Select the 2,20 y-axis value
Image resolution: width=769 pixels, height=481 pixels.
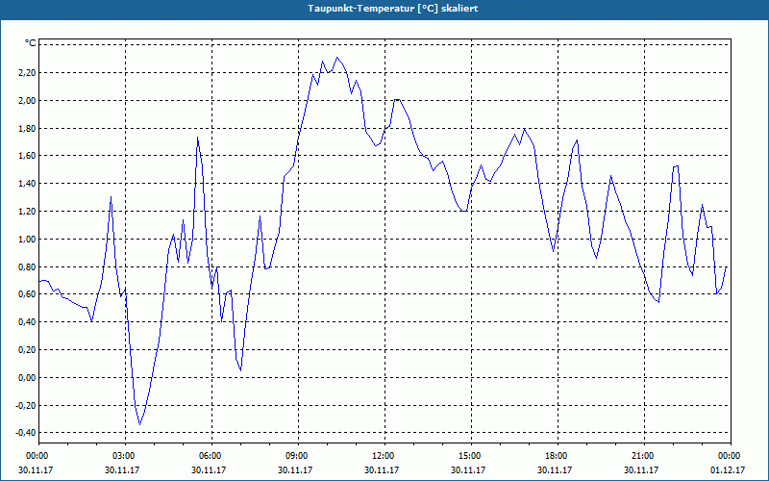[x=28, y=73]
